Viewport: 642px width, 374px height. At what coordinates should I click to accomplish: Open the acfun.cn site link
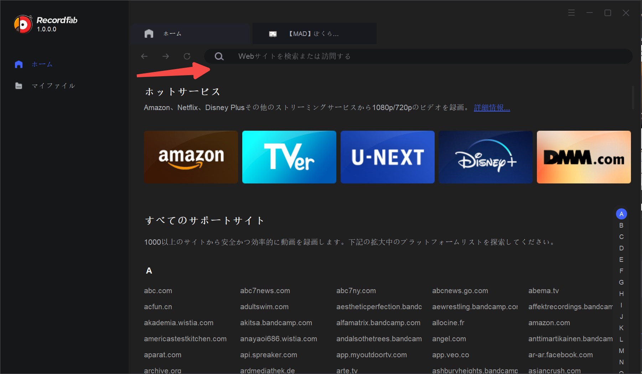(158, 307)
